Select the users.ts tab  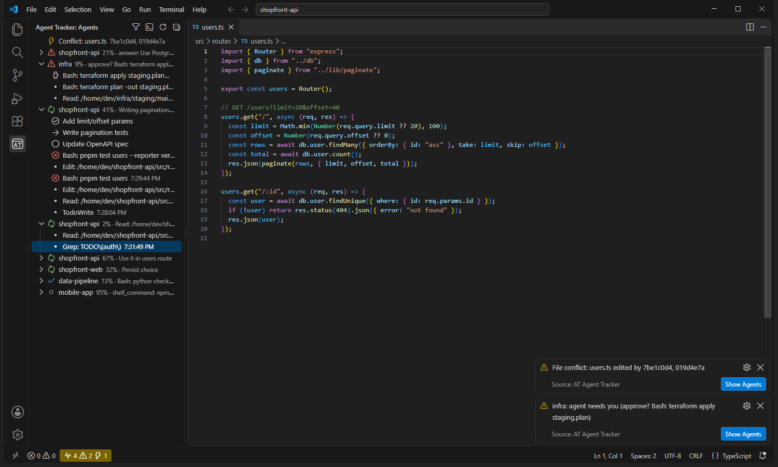(213, 27)
